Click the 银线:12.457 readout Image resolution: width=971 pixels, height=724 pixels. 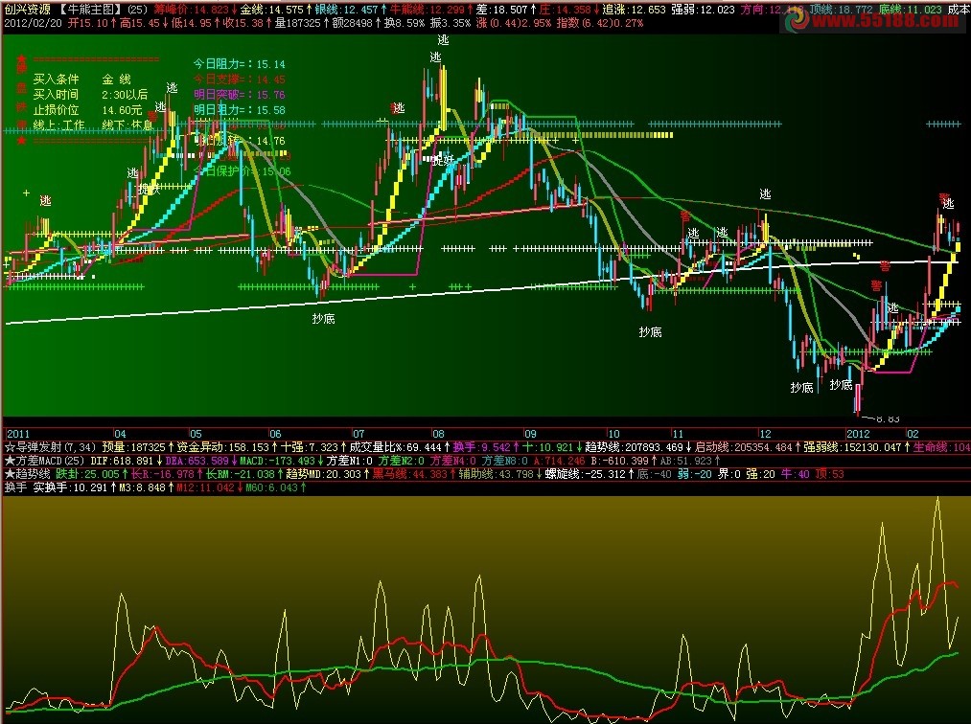click(x=345, y=10)
